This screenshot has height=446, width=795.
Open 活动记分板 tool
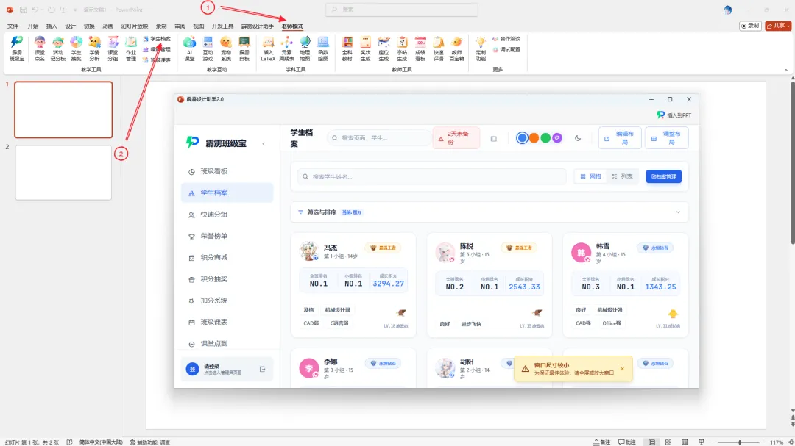point(58,48)
